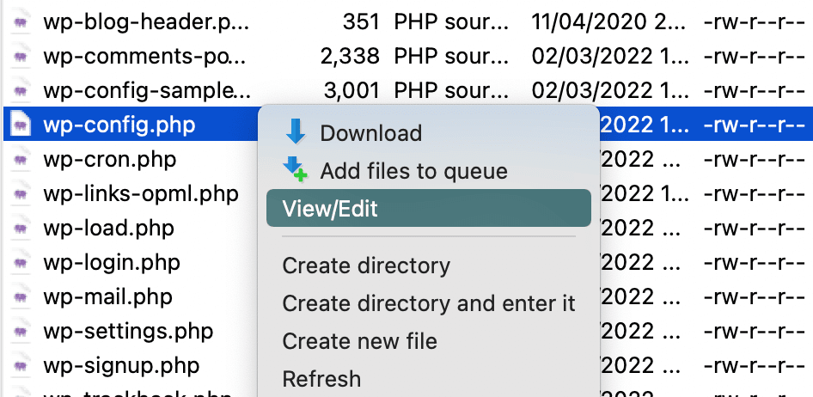This screenshot has width=813, height=397.
Task: Click the wp-mail.php file icon
Action: pyautogui.click(x=21, y=297)
